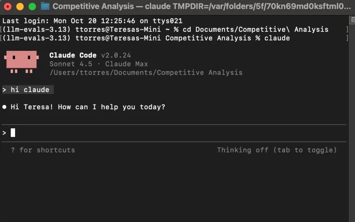Maximize the window using green button
355x222 pixels.
(32, 7)
